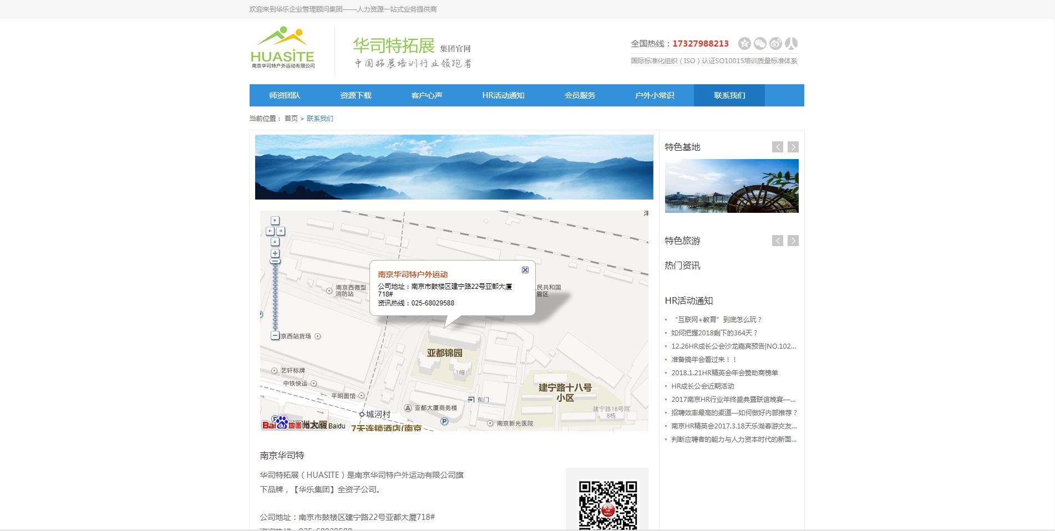Open the WeChat share icon
This screenshot has height=531, width=1055.
click(760, 43)
